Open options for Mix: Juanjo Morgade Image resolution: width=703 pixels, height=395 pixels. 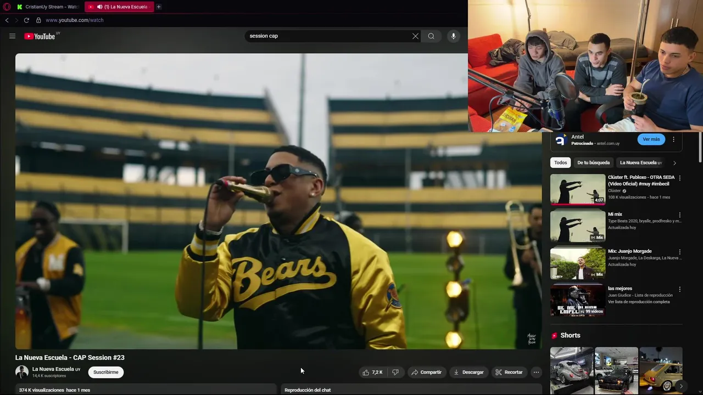coord(679,252)
